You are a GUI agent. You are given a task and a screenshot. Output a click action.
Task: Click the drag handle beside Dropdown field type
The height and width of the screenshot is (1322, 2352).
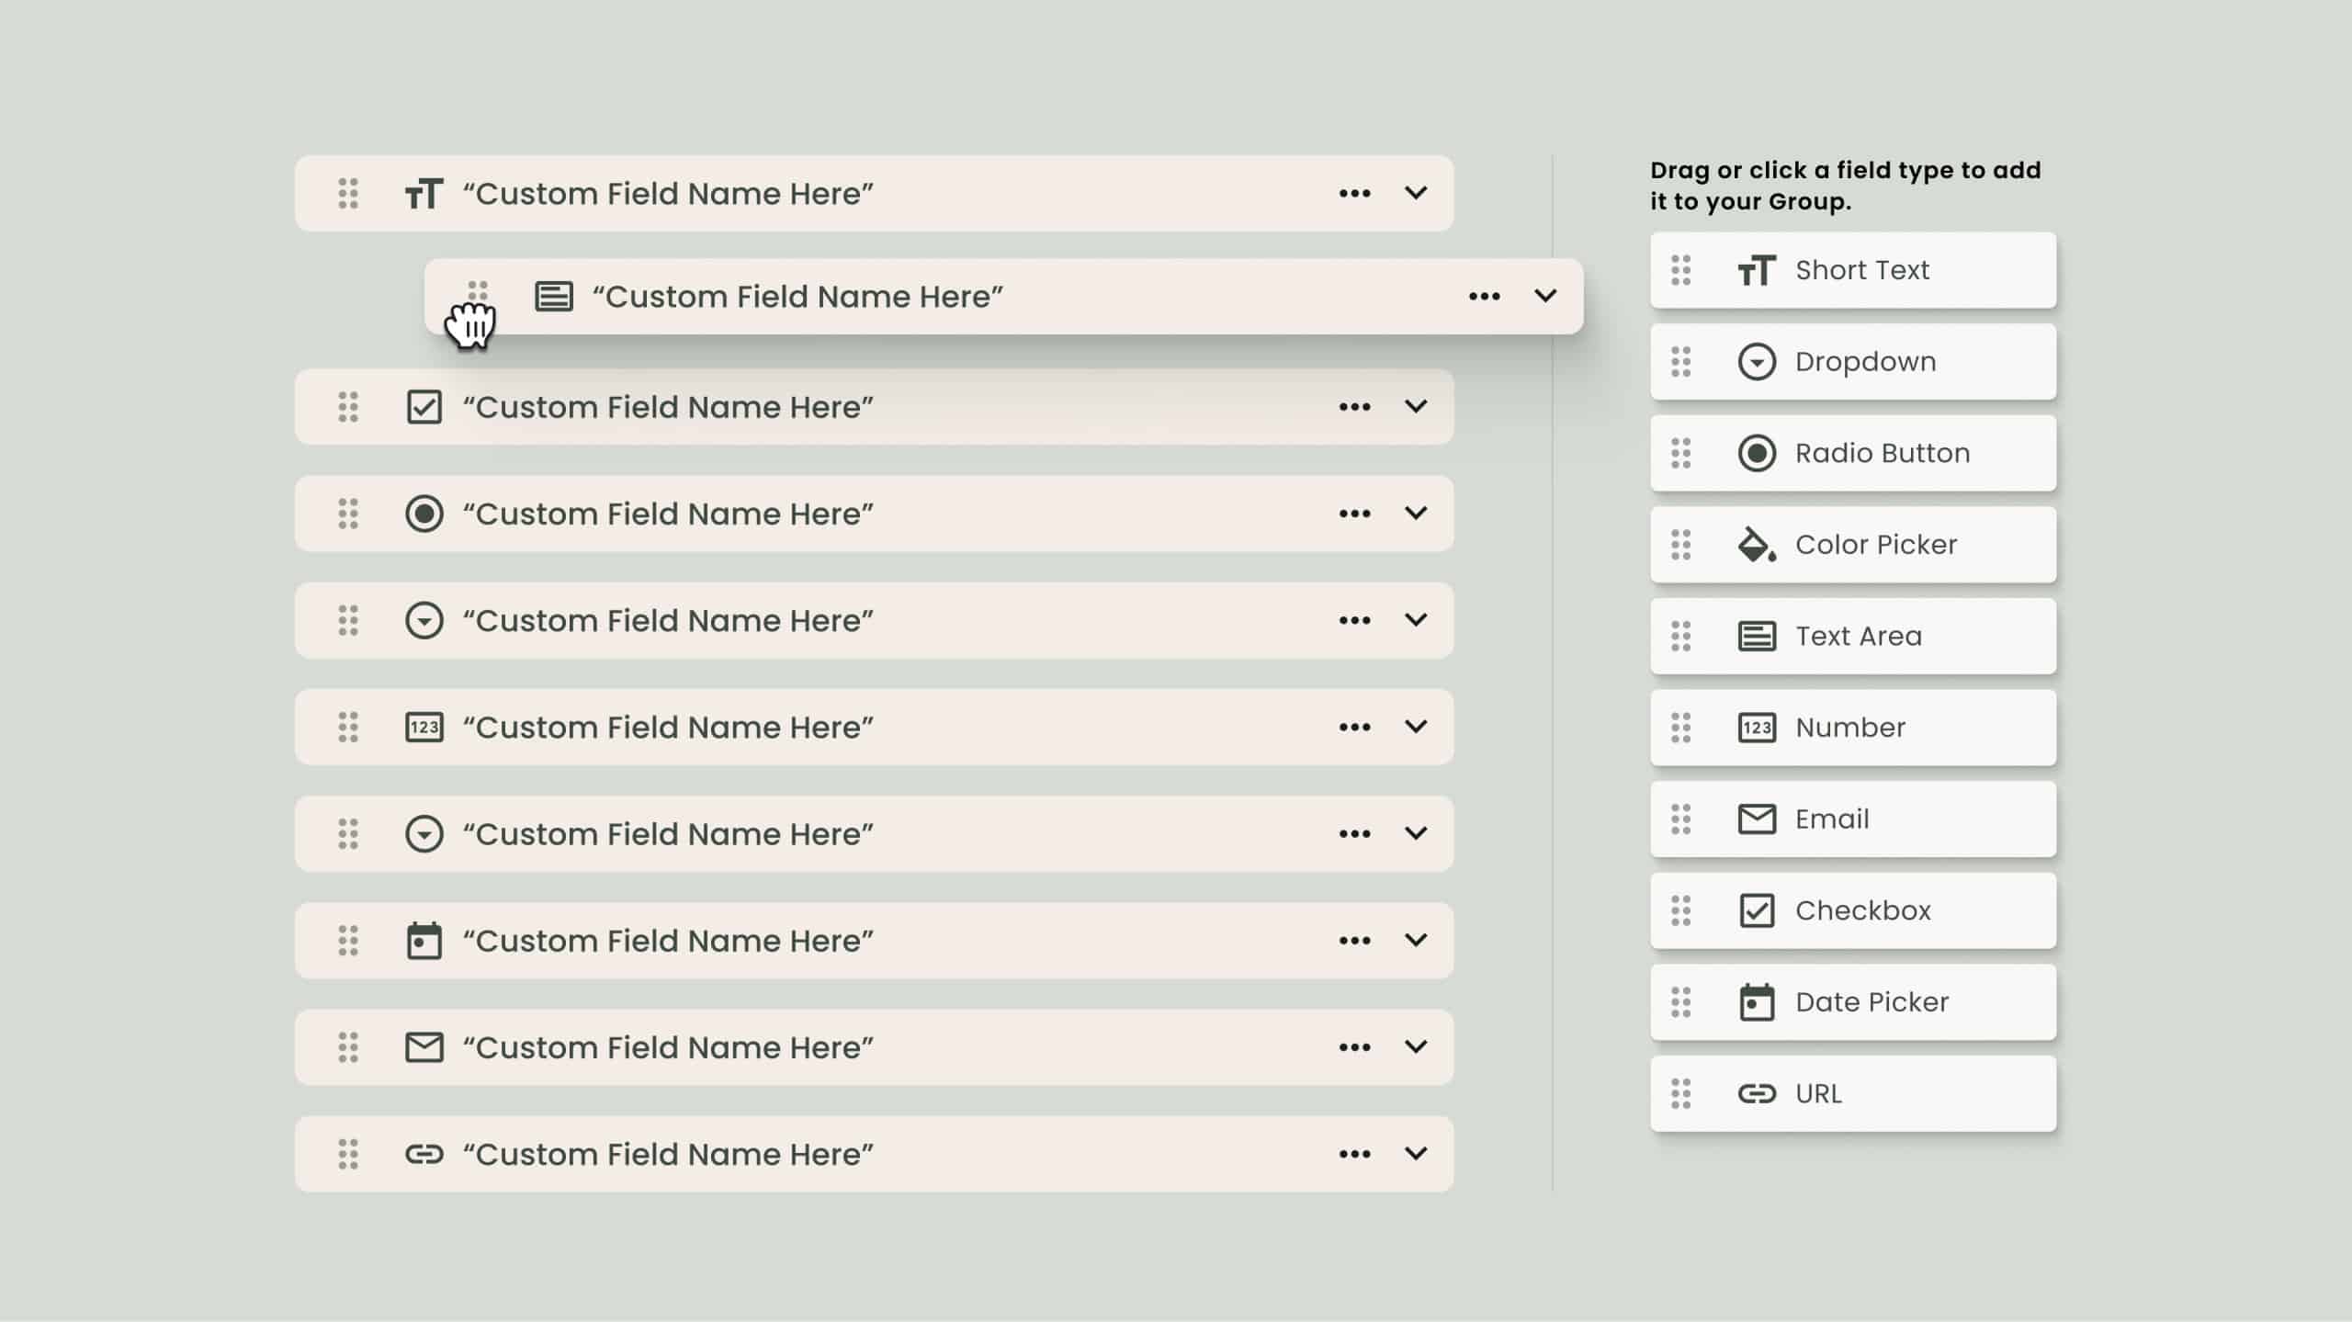[1680, 362]
